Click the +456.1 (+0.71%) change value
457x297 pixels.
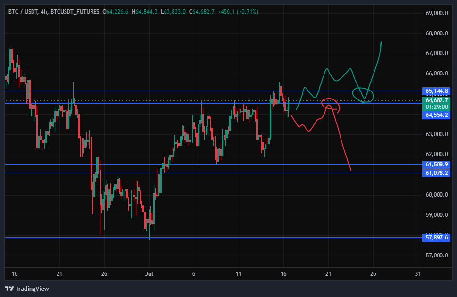(238, 12)
